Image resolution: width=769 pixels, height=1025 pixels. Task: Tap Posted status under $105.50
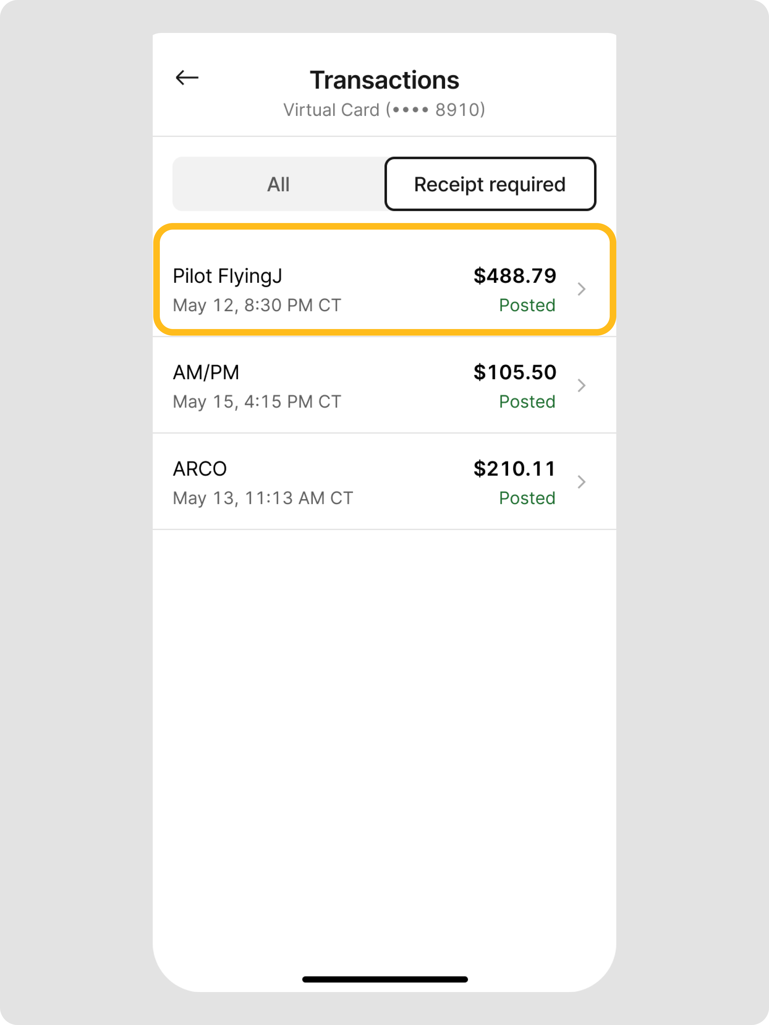click(x=527, y=402)
